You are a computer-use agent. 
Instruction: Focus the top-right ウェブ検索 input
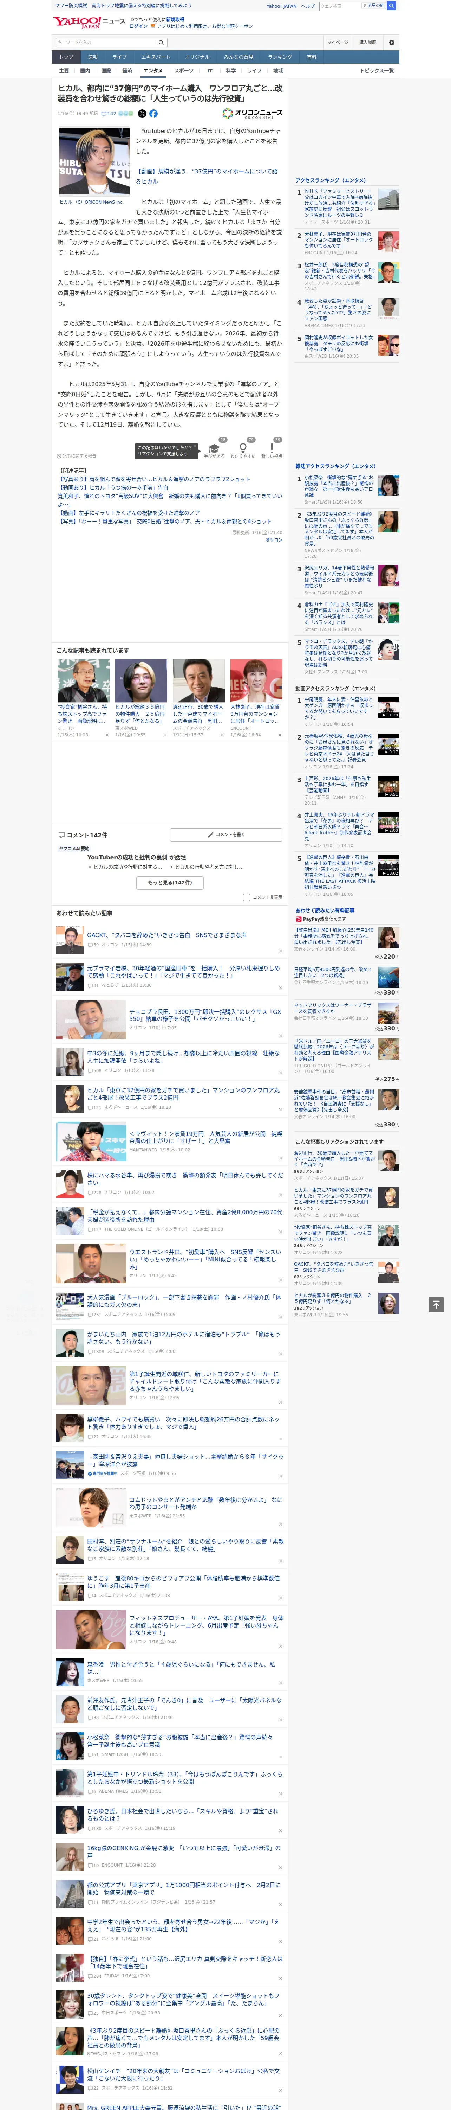pyautogui.click(x=340, y=6)
